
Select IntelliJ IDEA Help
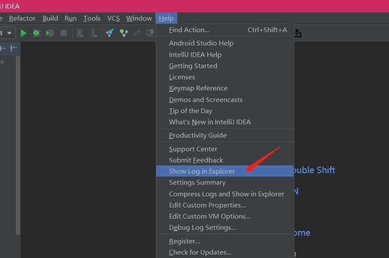click(225, 55)
